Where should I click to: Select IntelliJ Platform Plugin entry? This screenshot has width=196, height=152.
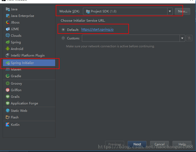click(29, 55)
